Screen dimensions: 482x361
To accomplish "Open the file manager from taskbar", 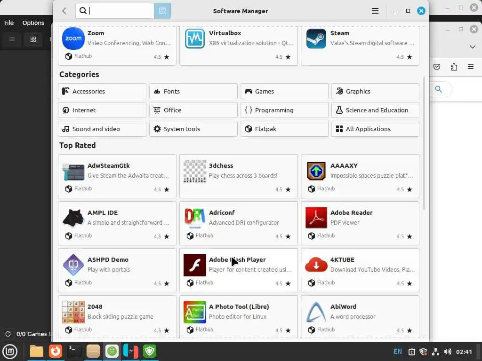I will tap(36, 351).
